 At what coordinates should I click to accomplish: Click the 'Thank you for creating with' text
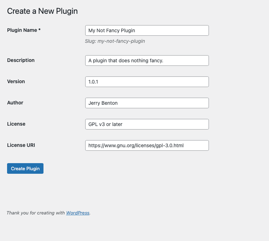(35, 213)
